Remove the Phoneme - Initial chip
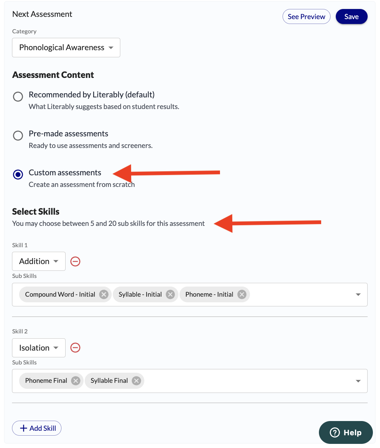 [242, 294]
